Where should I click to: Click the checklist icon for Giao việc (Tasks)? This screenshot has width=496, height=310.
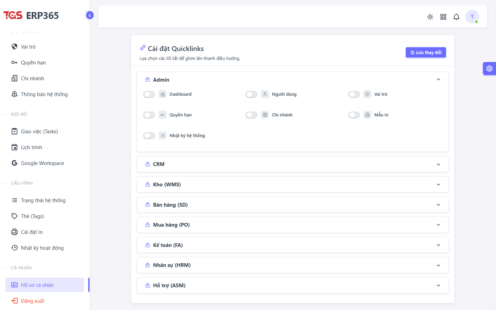coord(14,131)
